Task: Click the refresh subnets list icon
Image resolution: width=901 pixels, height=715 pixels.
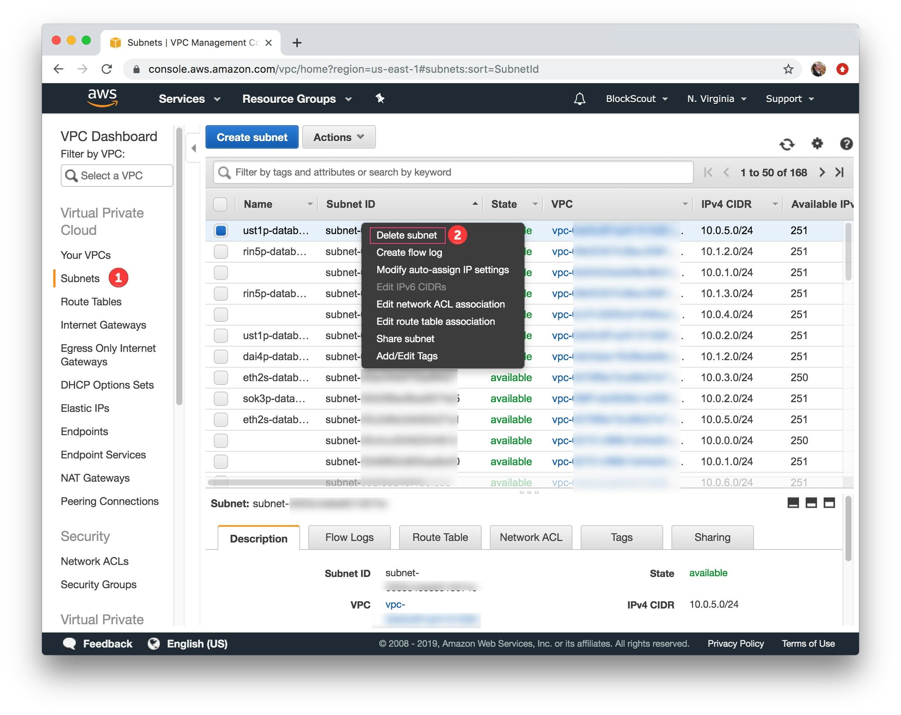Action: (x=786, y=144)
